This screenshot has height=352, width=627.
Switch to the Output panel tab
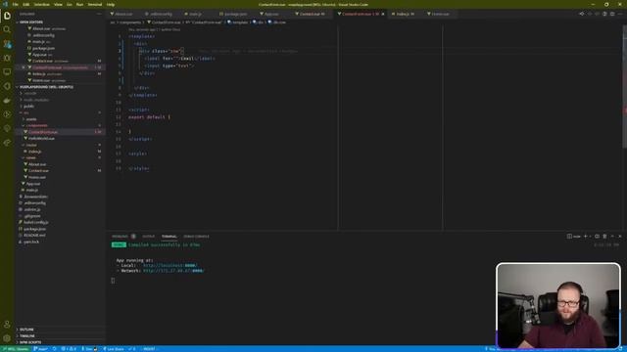(x=148, y=237)
